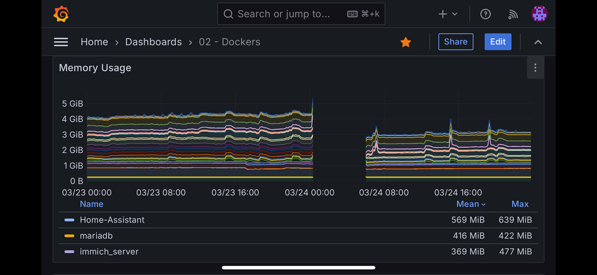Screen dimensions: 597x275
Task: Open the user profile avatar
Action: point(540,14)
